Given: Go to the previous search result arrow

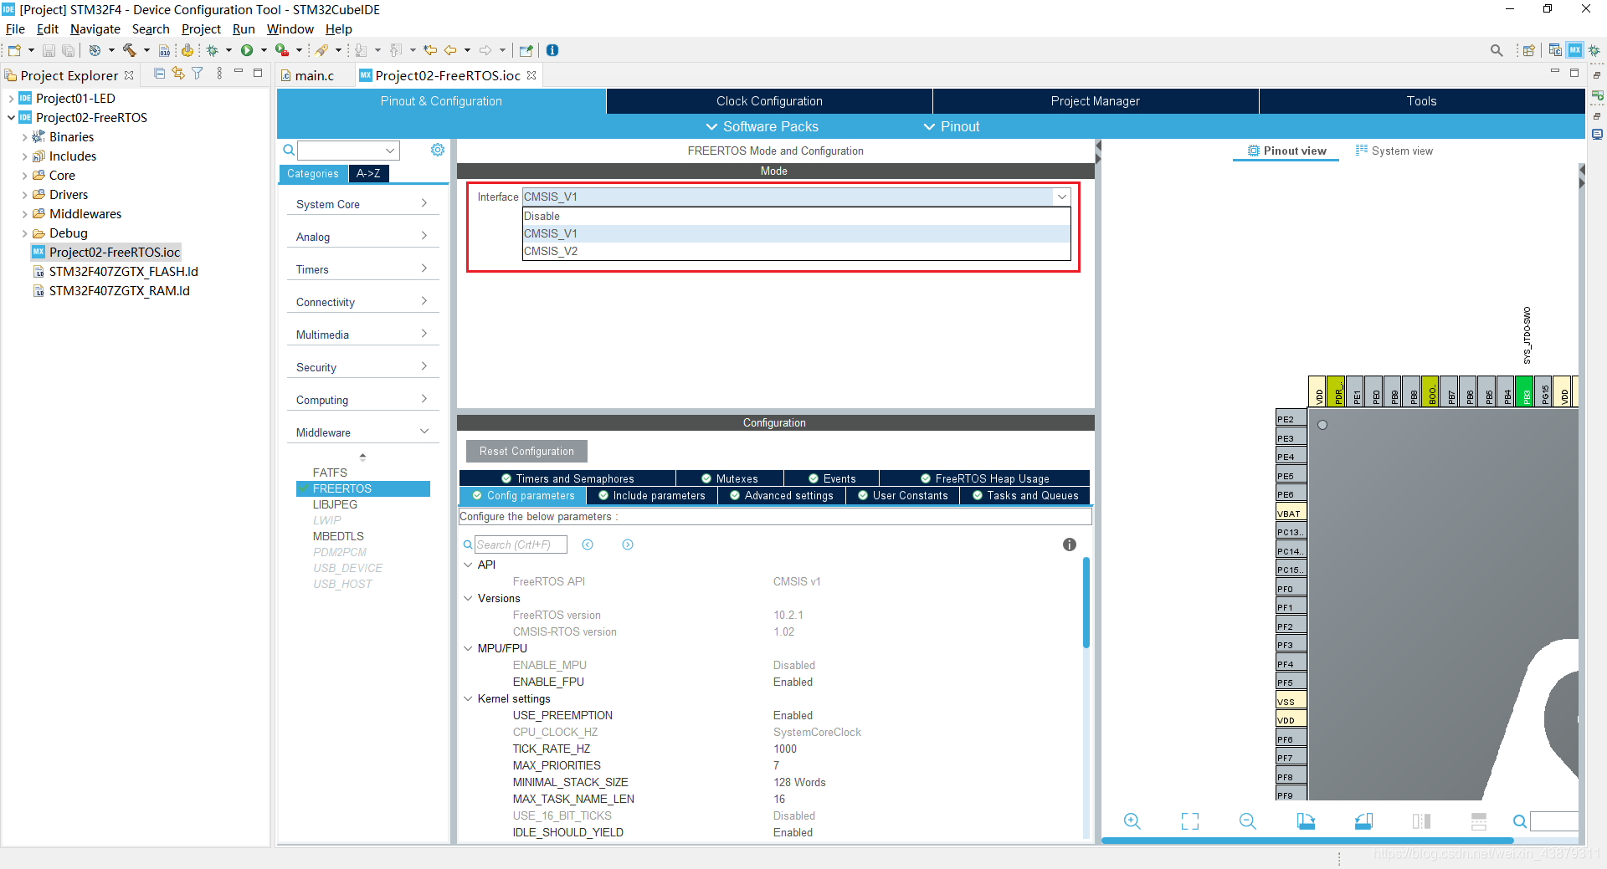Looking at the screenshot, I should click(x=588, y=544).
